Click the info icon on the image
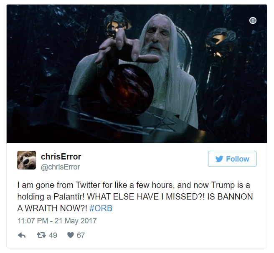This screenshot has width=274, height=253. coord(253,20)
